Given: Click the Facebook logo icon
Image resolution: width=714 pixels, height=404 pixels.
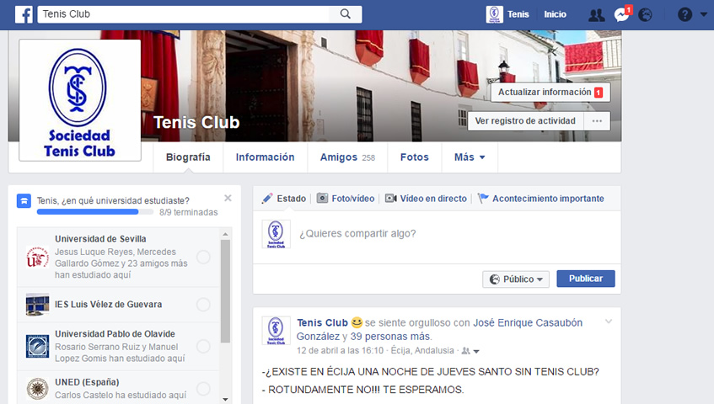Looking at the screenshot, I should [24, 14].
